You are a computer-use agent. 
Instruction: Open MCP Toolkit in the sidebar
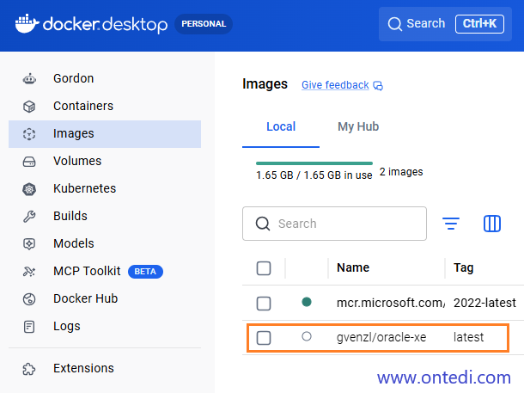pyautogui.click(x=105, y=271)
